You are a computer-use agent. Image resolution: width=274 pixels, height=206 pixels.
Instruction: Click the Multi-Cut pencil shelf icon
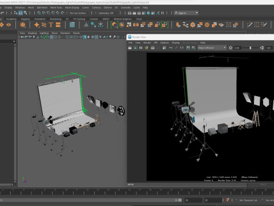[249, 25]
